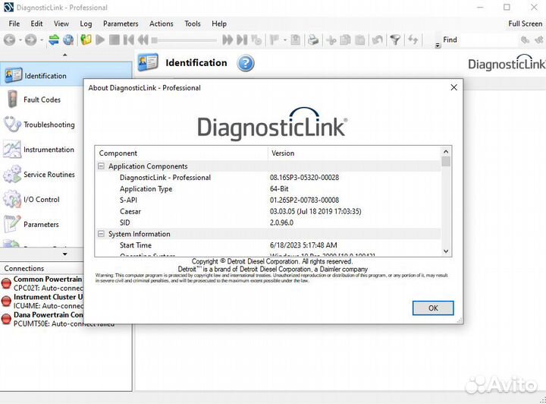Close the About DiagnosticLink dialog

click(x=453, y=87)
